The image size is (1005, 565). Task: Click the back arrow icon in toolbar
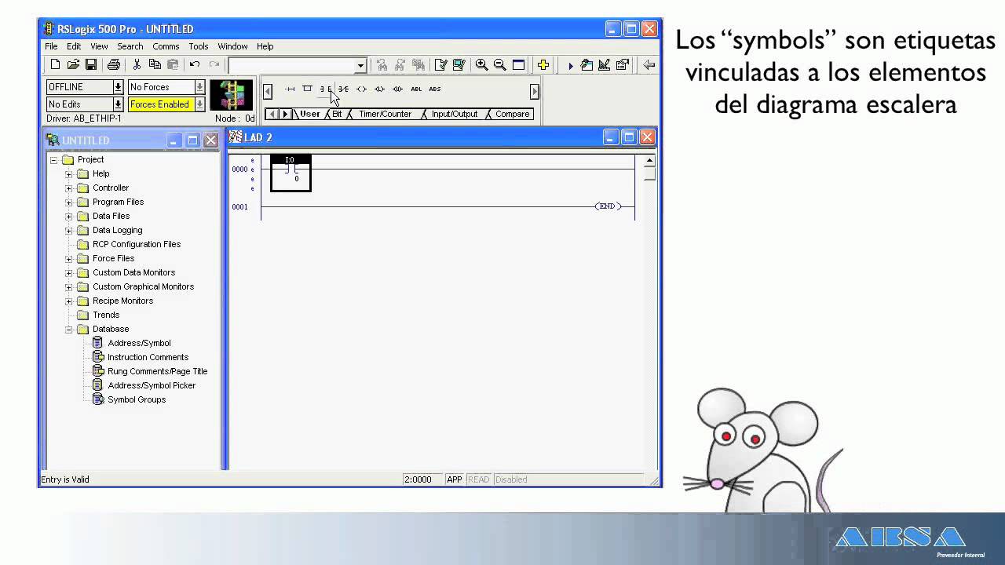pyautogui.click(x=649, y=65)
